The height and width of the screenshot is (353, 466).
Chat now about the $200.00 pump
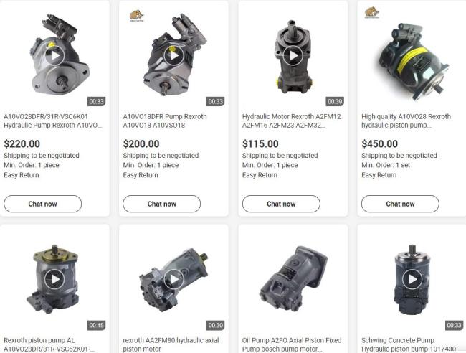pyautogui.click(x=162, y=204)
